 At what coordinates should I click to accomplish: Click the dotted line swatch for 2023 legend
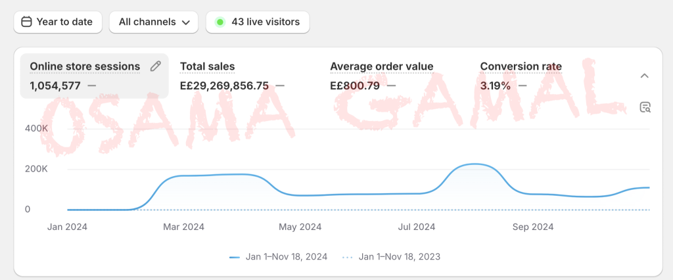tap(348, 257)
